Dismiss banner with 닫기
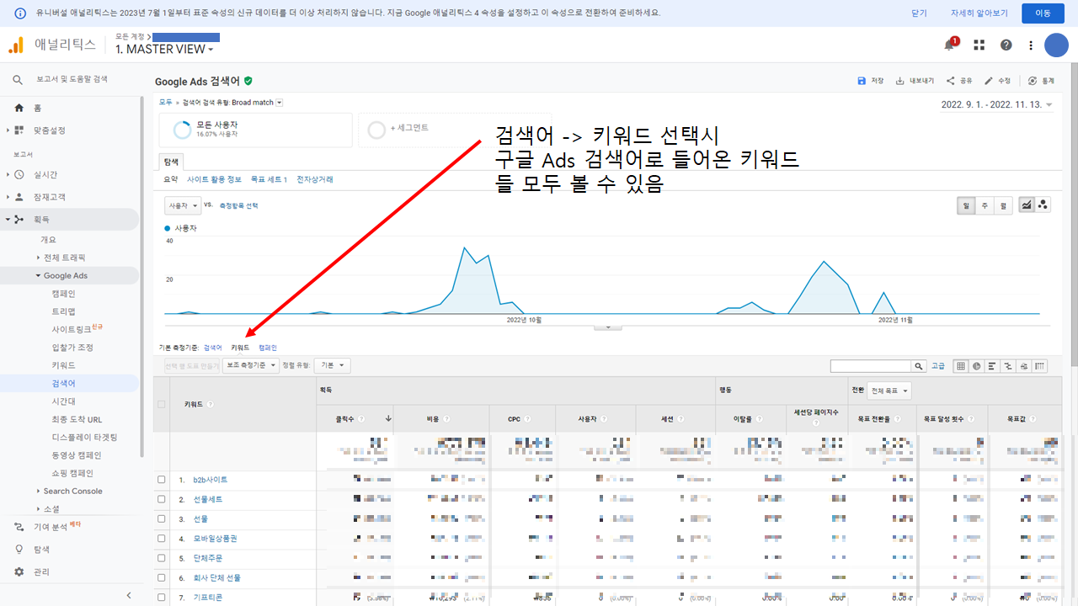The height and width of the screenshot is (606, 1078). (x=919, y=13)
